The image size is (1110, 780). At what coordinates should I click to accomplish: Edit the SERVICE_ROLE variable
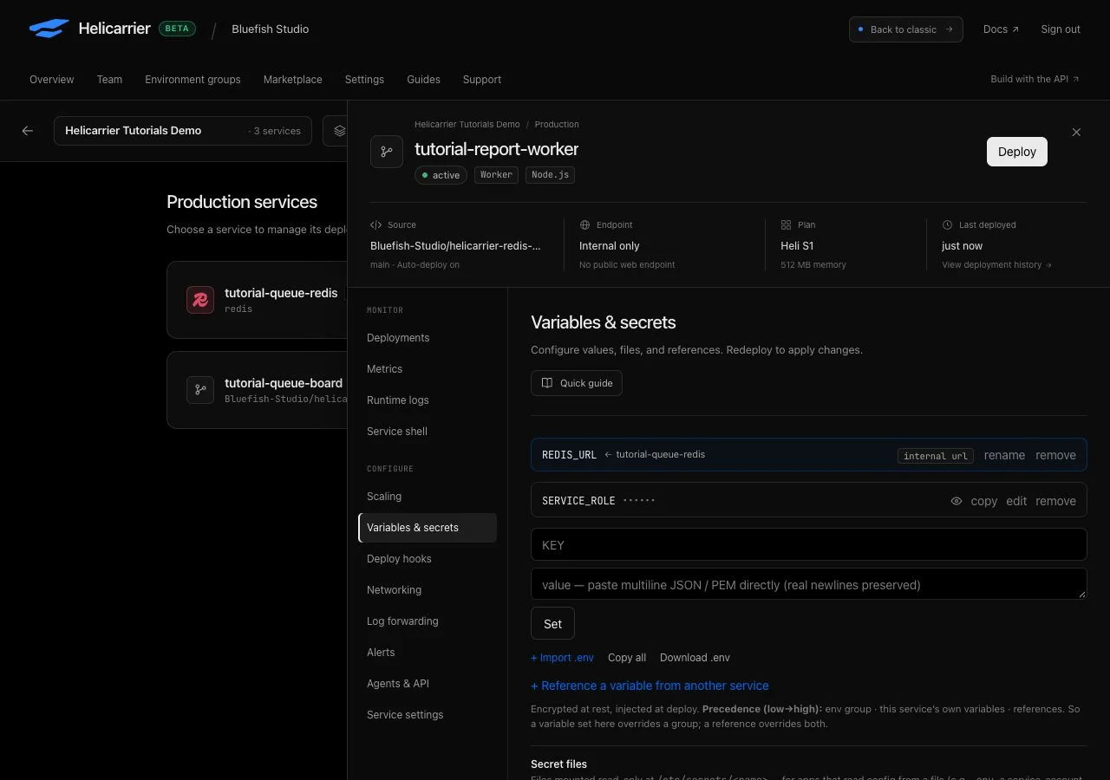tap(1016, 501)
